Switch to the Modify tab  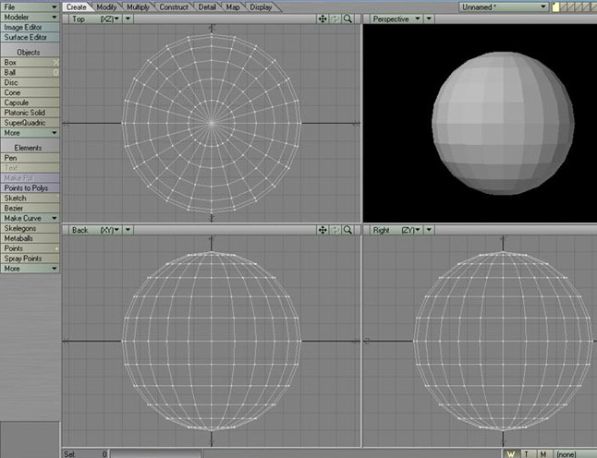(x=106, y=6)
